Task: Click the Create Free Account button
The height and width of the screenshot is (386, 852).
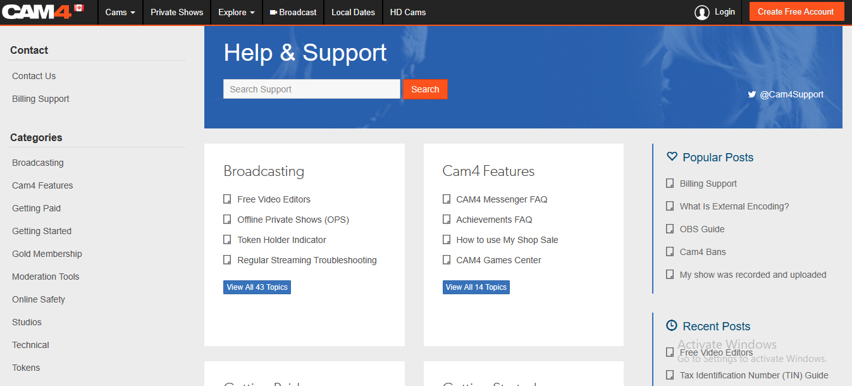Action: pos(796,11)
